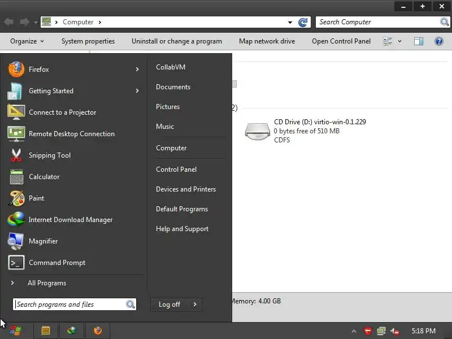This screenshot has width=452, height=339.
Task: Expand the Getting Started submenu arrow
Action: [137, 91]
